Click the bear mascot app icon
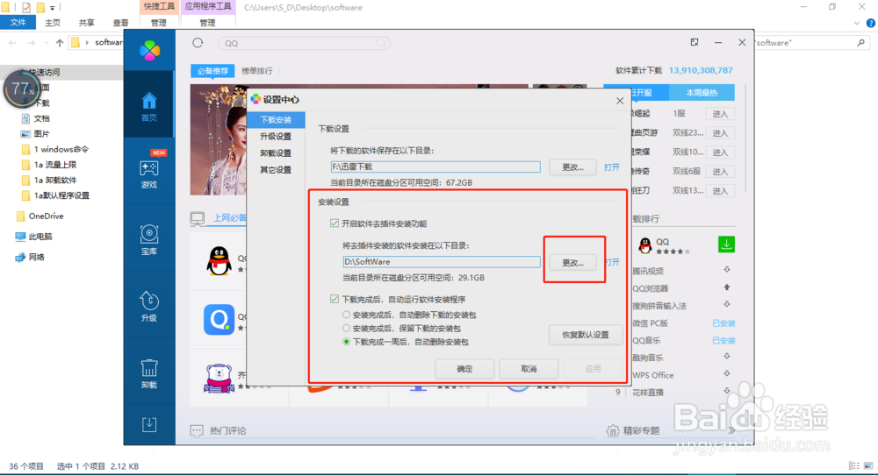 [219, 379]
